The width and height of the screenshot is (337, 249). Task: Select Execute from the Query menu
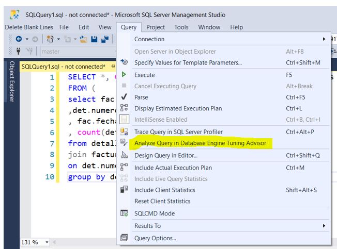click(222, 75)
